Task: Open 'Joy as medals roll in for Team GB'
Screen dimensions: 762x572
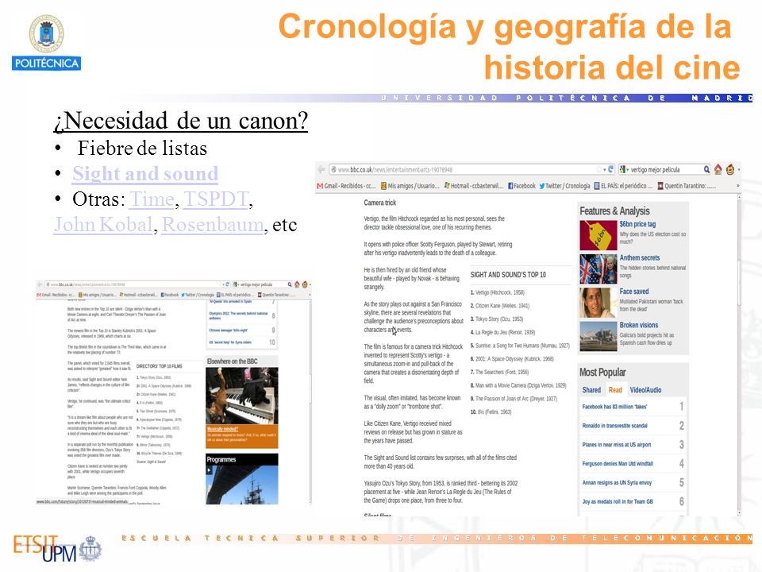Action: click(618, 501)
